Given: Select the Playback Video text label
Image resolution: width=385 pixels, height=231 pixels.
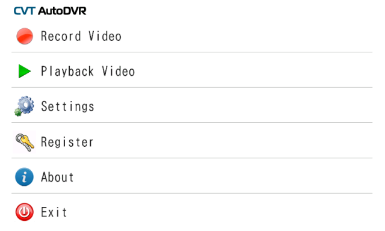Looking at the screenshot, I should pos(88,72).
